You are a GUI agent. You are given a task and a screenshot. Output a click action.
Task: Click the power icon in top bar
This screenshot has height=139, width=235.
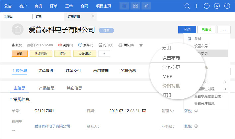coord(227,6)
